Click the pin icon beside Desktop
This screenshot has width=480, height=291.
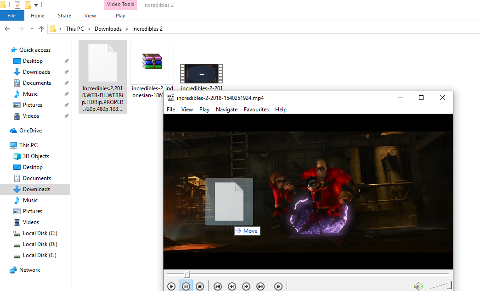[67, 61]
